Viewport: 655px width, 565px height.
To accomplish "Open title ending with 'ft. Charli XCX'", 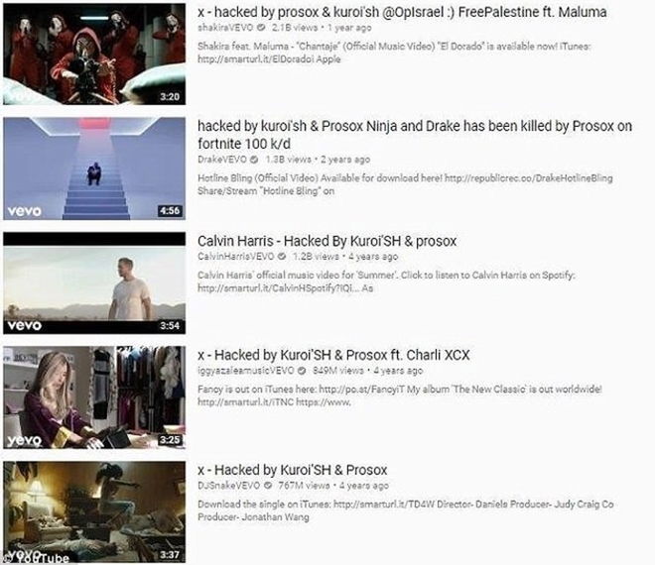I will pyautogui.click(x=333, y=355).
